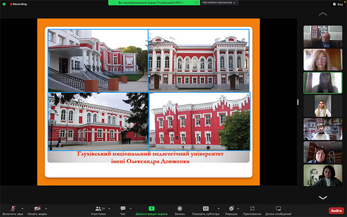
Task: Open Настройки просмотра view options dropdown
Action: (x=219, y=2)
